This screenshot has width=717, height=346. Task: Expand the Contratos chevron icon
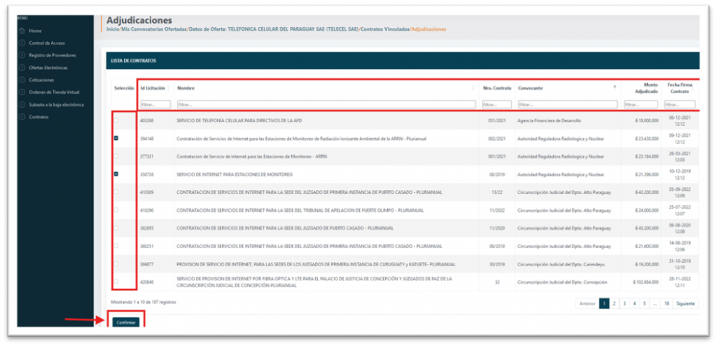(x=22, y=117)
